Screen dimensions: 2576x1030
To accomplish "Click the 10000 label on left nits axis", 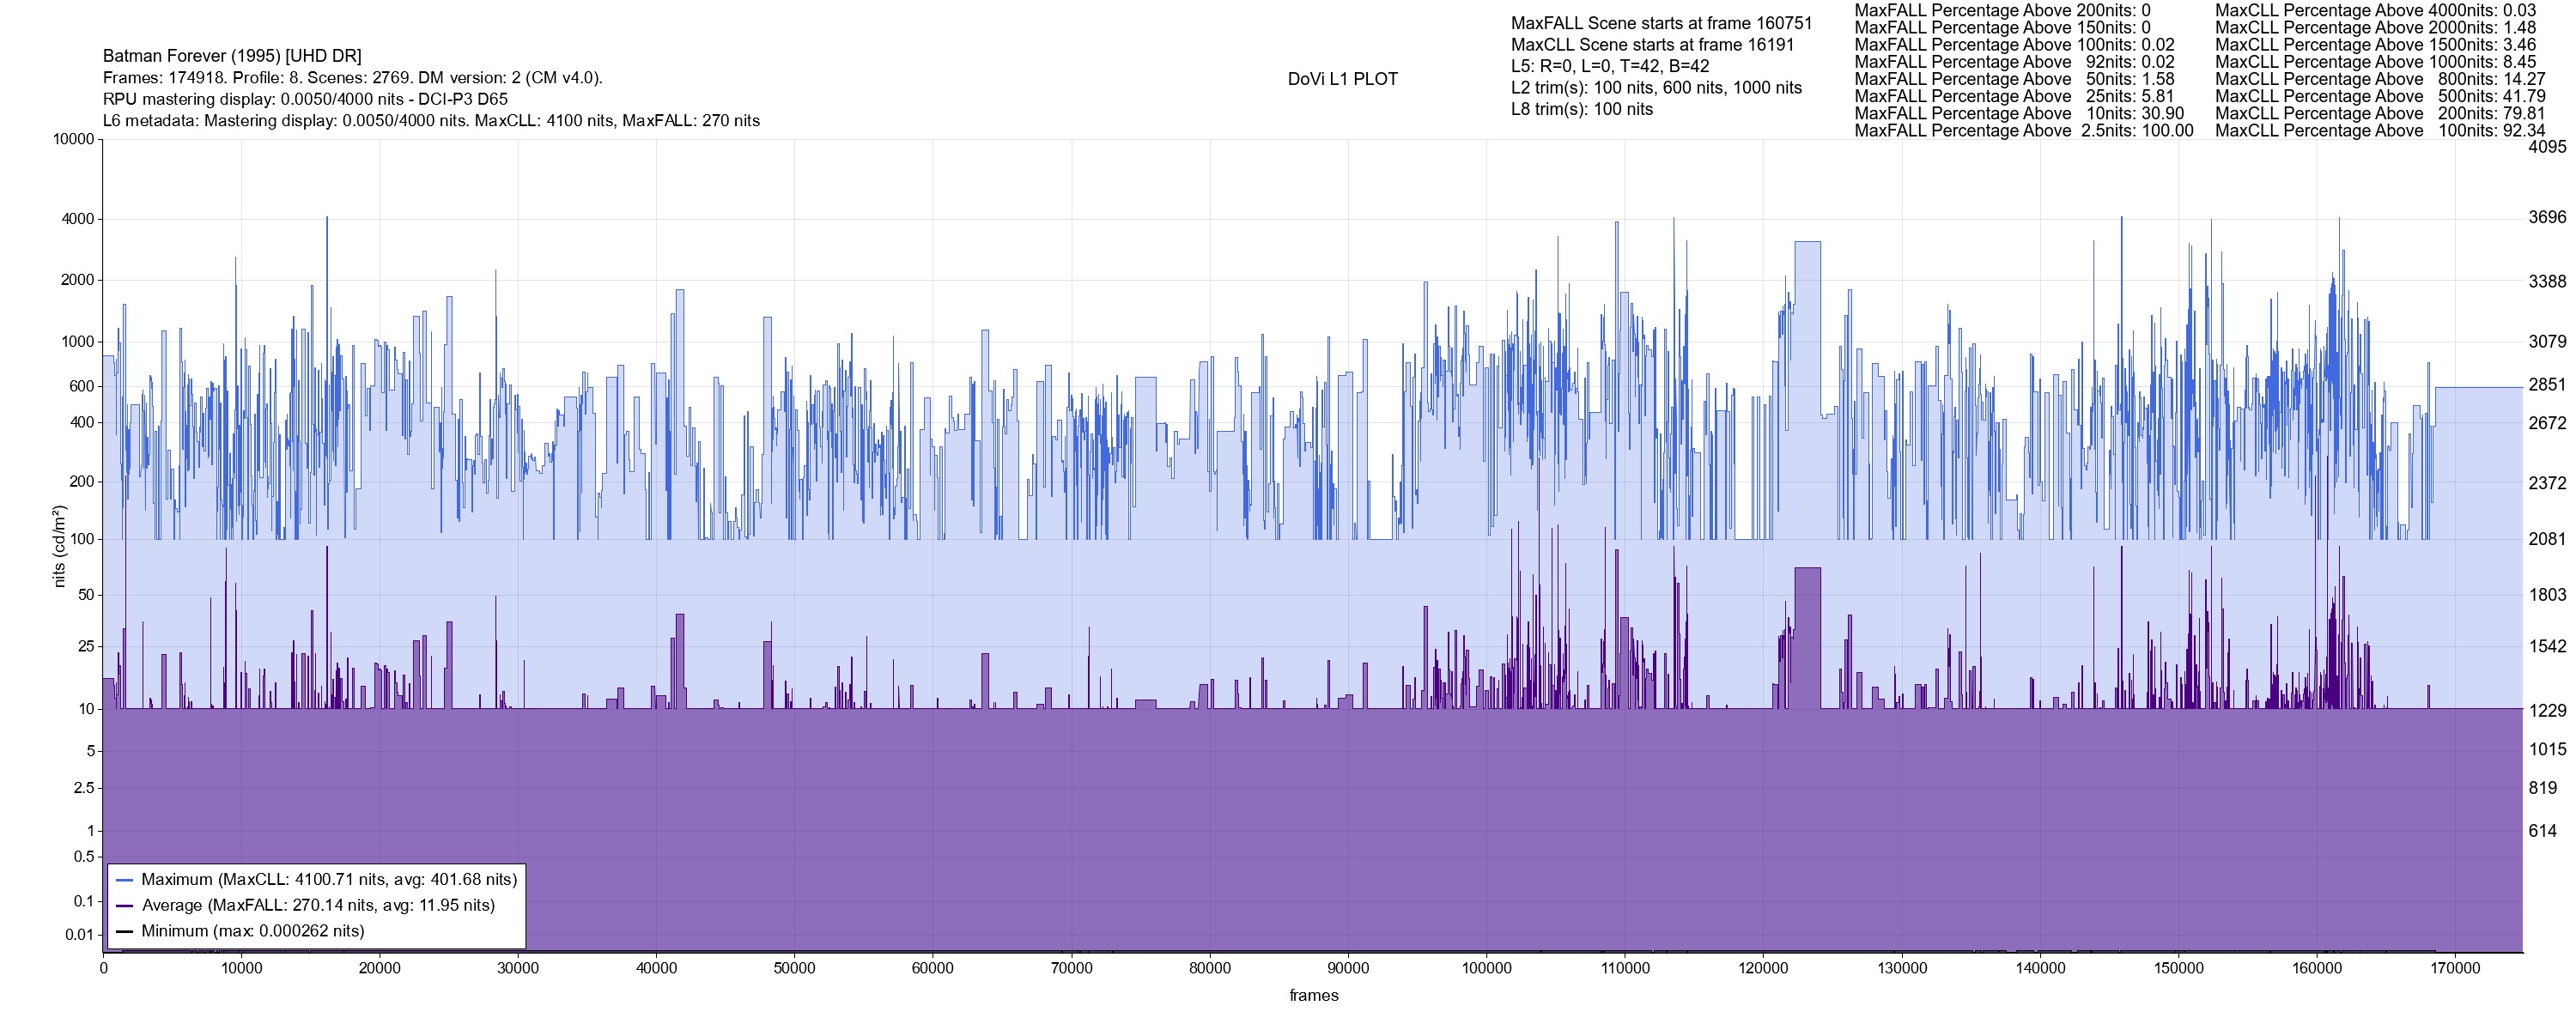I will coord(73,139).
